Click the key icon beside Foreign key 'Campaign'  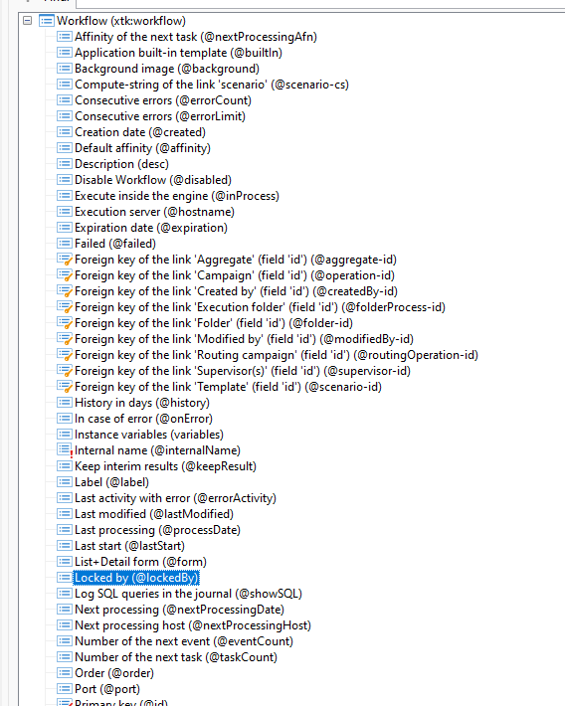[x=65, y=275]
